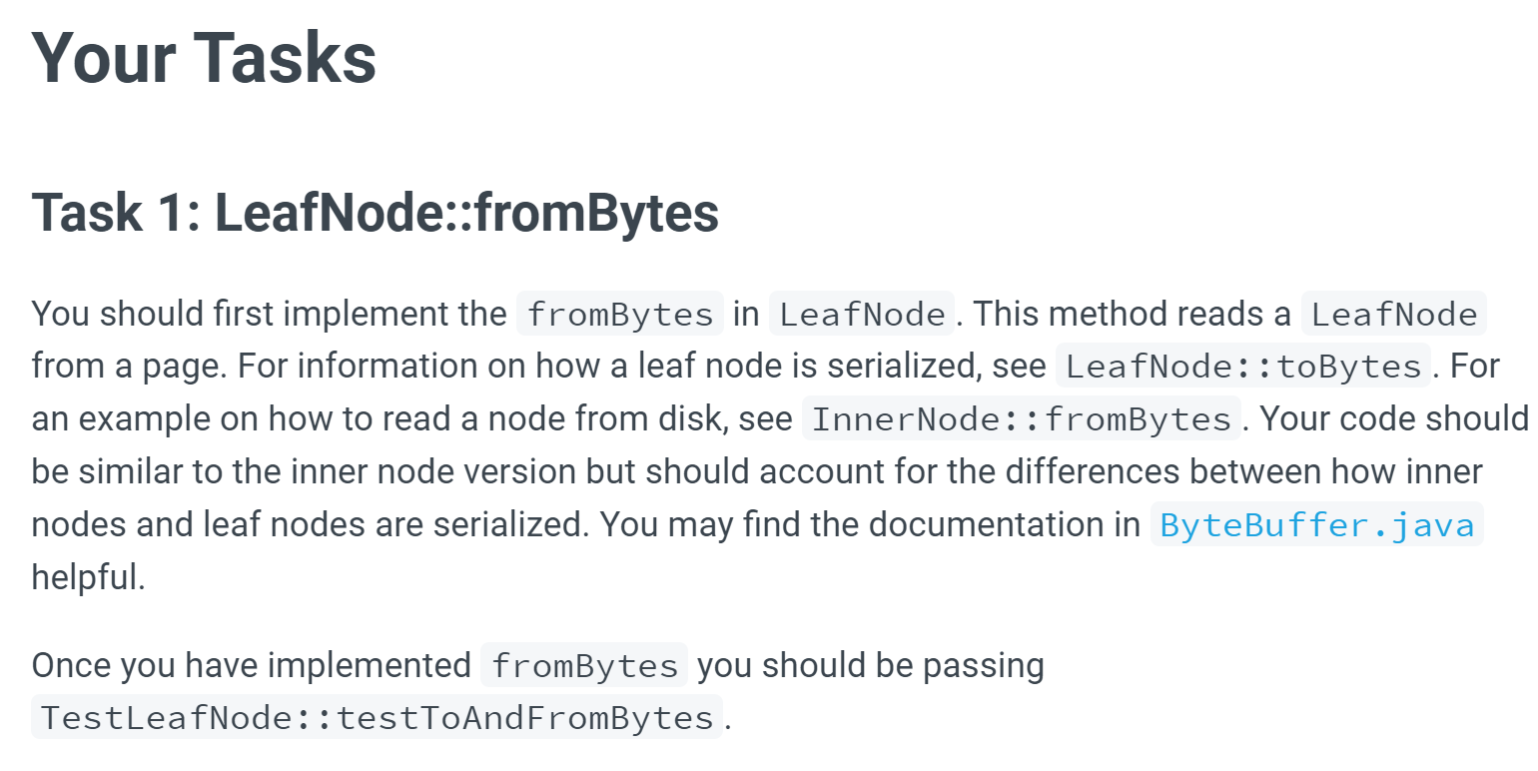Click the "Task 1: LeafNode::fromBytes" heading
This screenshot has width=1538, height=771.
tap(375, 213)
